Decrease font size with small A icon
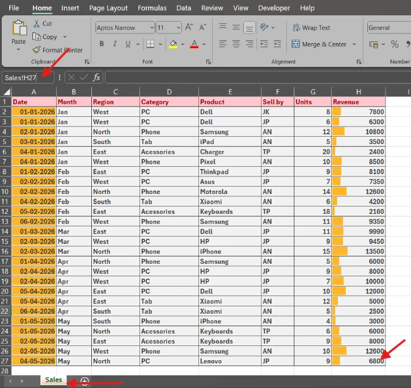The width and height of the screenshot is (411, 388). pyautogui.click(x=202, y=27)
